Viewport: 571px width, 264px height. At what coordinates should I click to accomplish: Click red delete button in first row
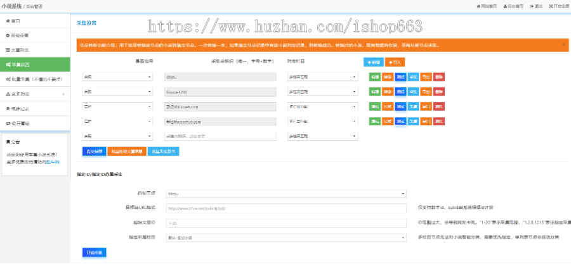click(440, 77)
